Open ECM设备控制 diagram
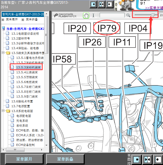Image resolution: width=163 pixels, height=165 pixels. click(x=25, y=145)
